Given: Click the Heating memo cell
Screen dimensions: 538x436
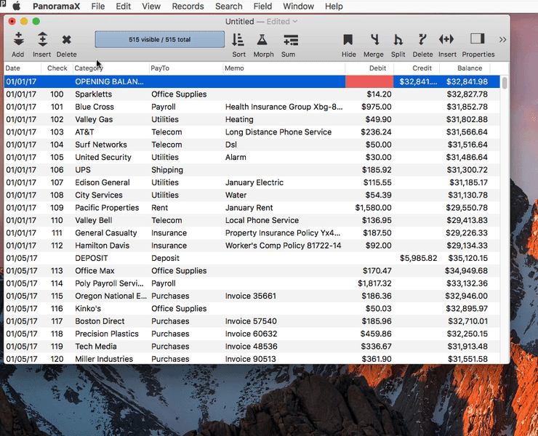Looking at the screenshot, I should pyautogui.click(x=284, y=119).
